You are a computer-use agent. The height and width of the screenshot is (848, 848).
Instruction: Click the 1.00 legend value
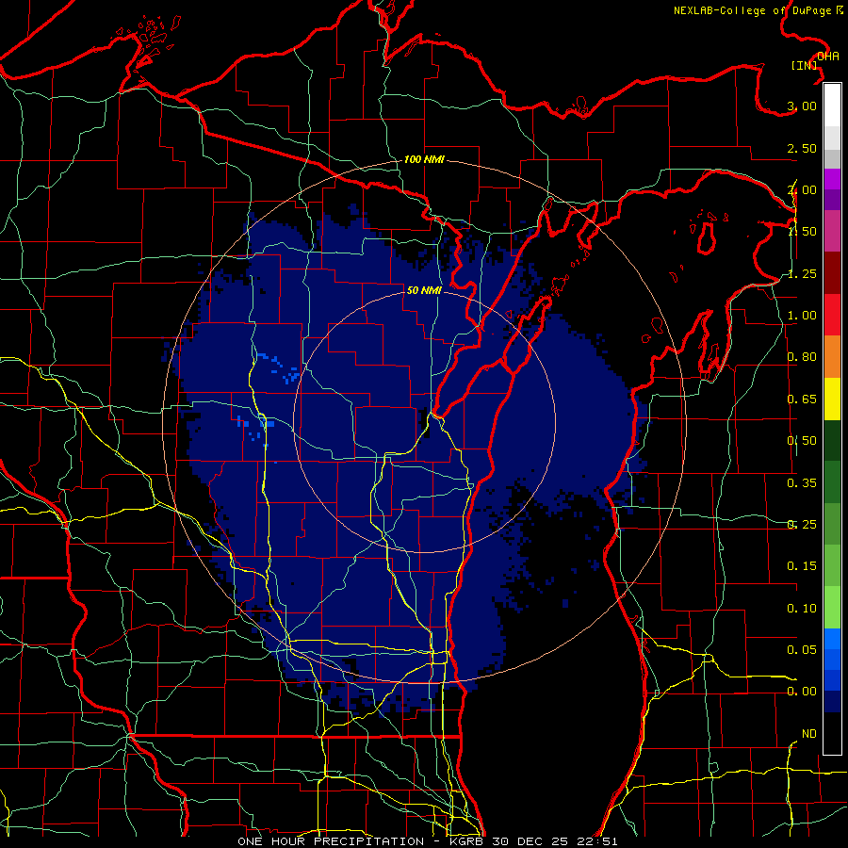[x=802, y=316]
